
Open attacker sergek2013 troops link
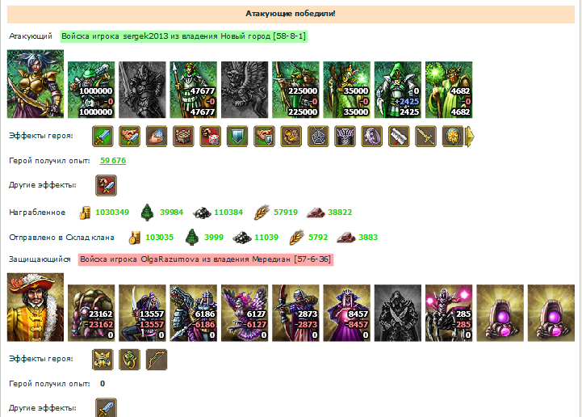click(184, 36)
